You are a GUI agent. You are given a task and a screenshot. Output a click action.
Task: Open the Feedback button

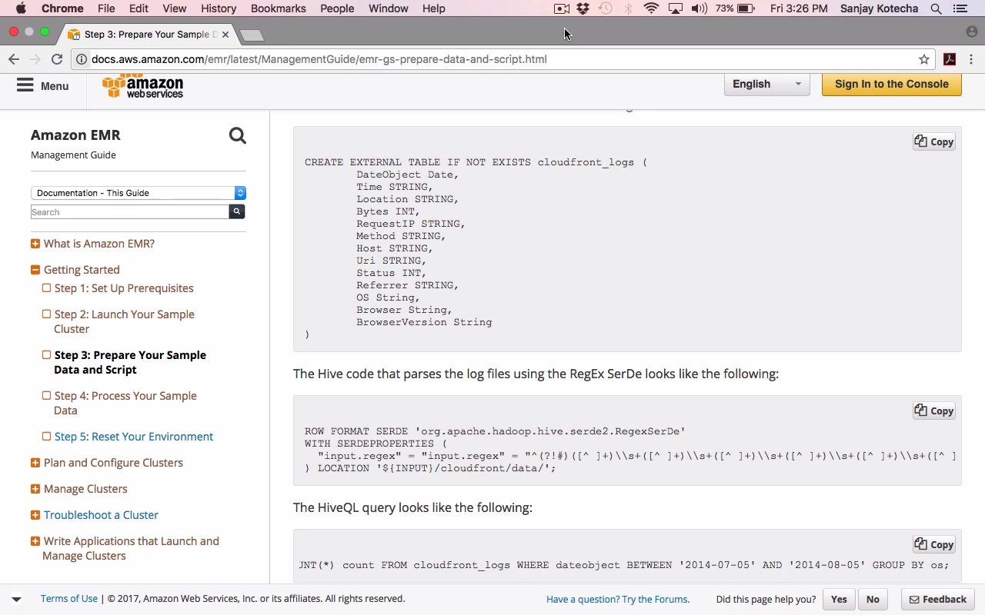coord(938,600)
